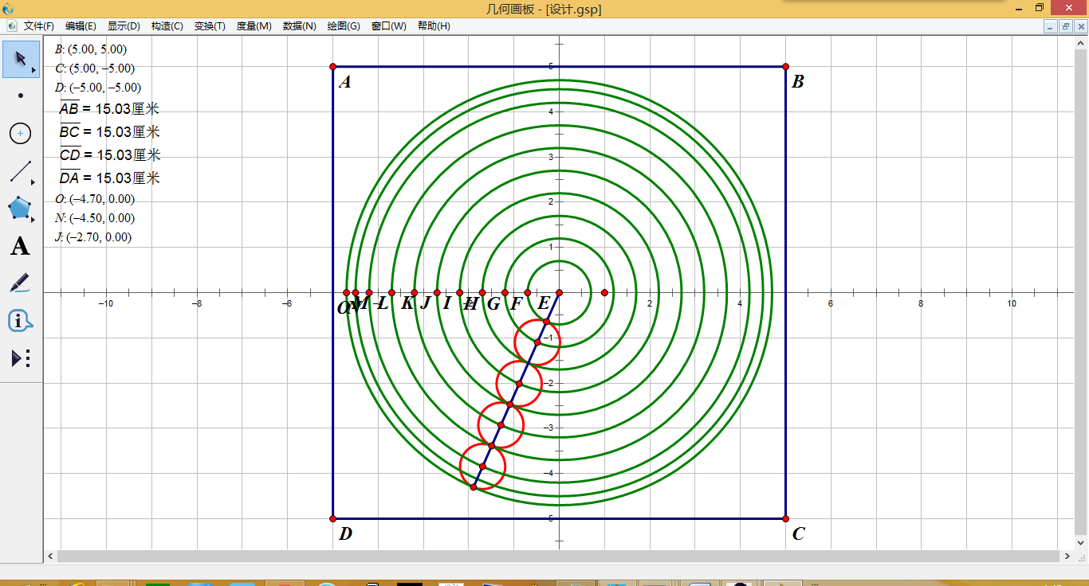
Task: Choose the Compass circle tool
Action: pos(21,133)
